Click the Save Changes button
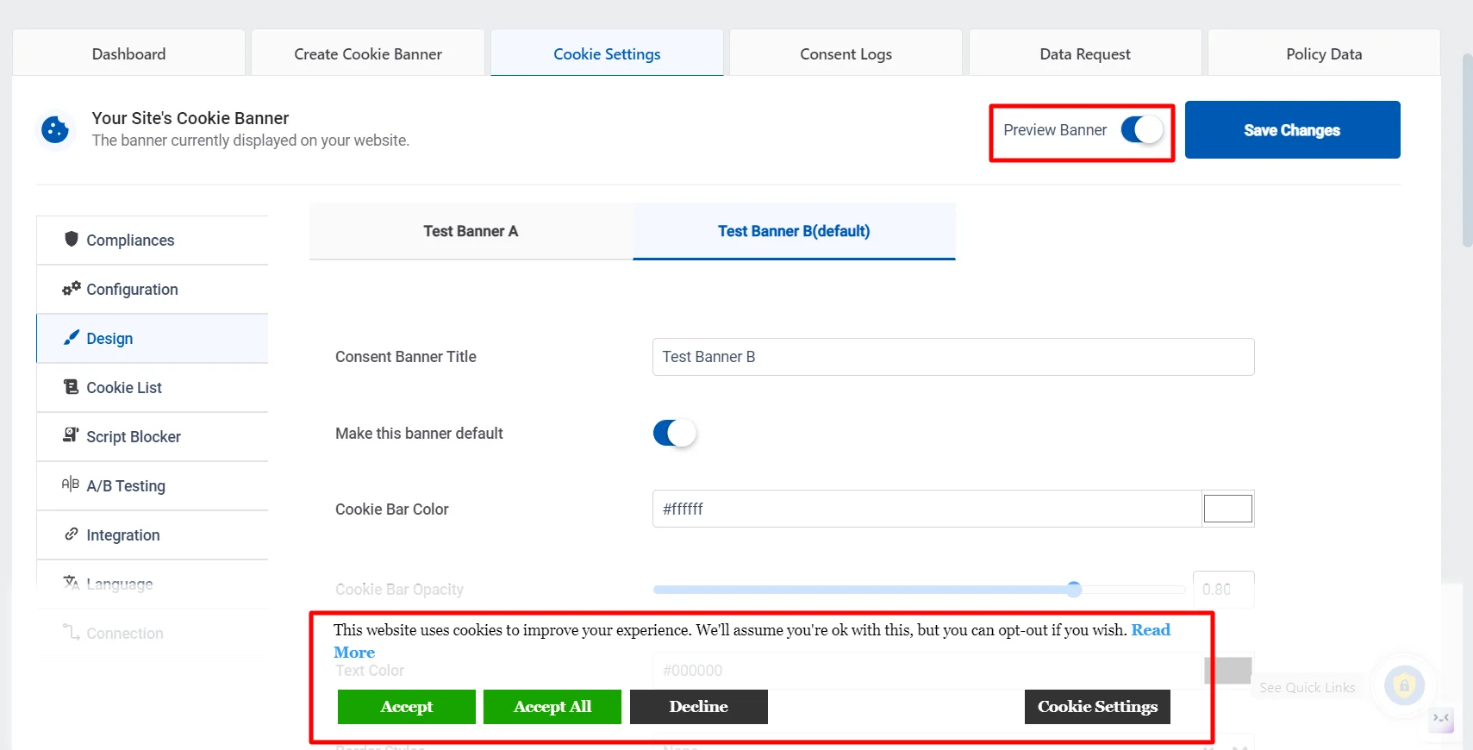The image size is (1473, 750). tap(1292, 130)
